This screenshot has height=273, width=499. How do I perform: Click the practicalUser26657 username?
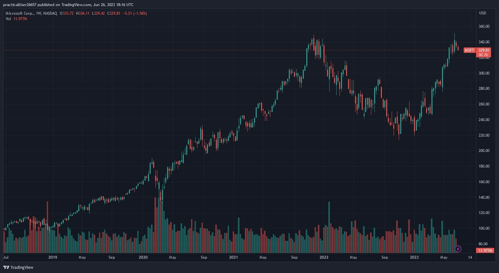(22, 5)
